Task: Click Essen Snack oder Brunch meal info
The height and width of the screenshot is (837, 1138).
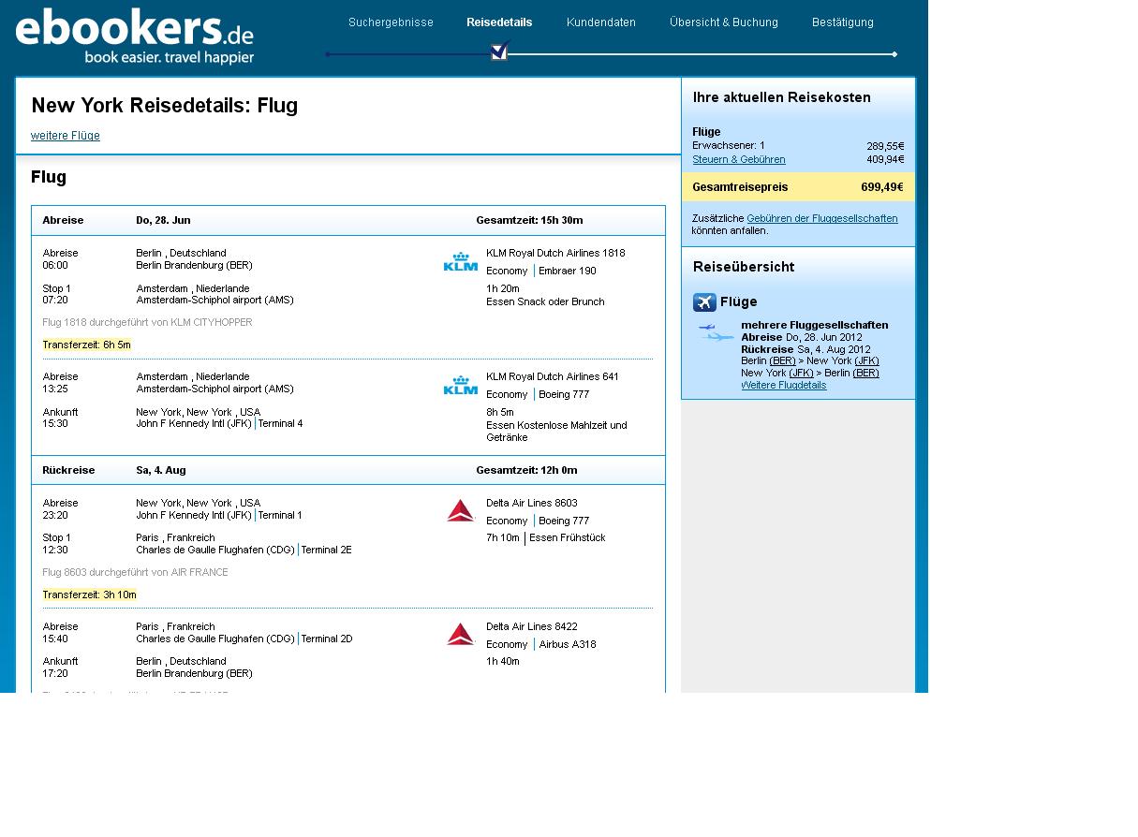Action: [x=545, y=301]
